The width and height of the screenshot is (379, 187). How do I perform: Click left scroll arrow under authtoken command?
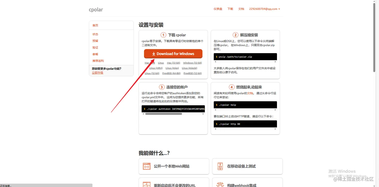(143, 114)
